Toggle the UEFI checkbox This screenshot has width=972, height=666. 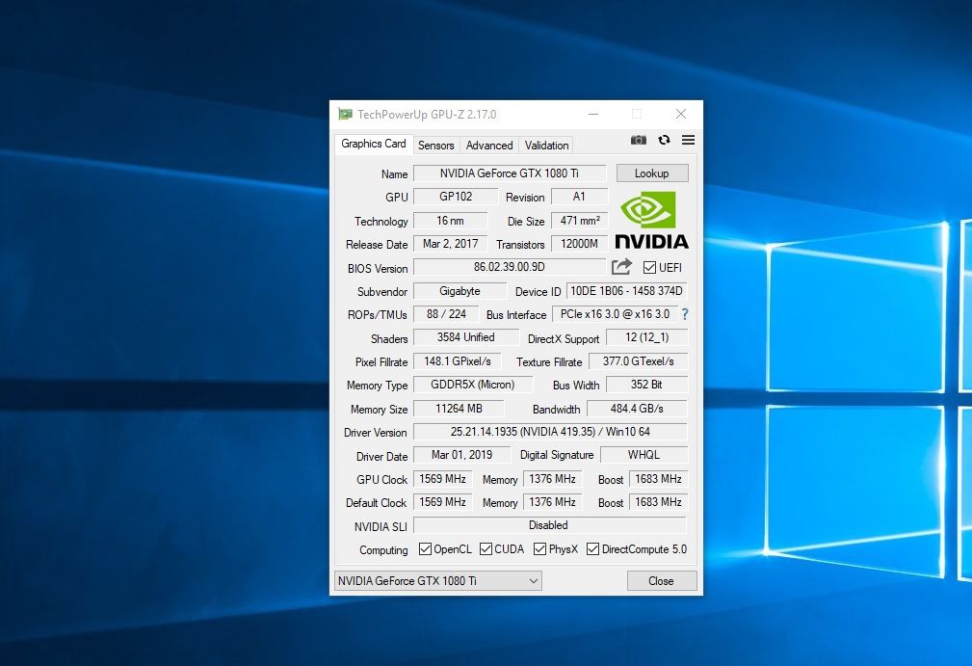[649, 267]
